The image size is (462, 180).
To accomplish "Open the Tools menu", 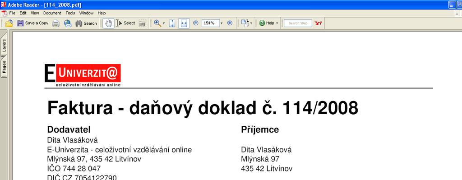I will tap(70, 13).
